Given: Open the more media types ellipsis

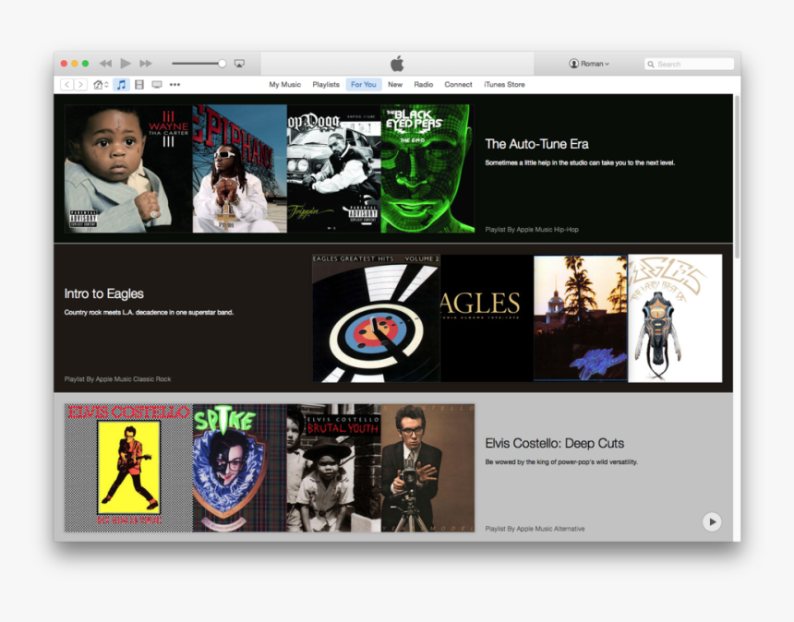Looking at the screenshot, I should click(174, 85).
